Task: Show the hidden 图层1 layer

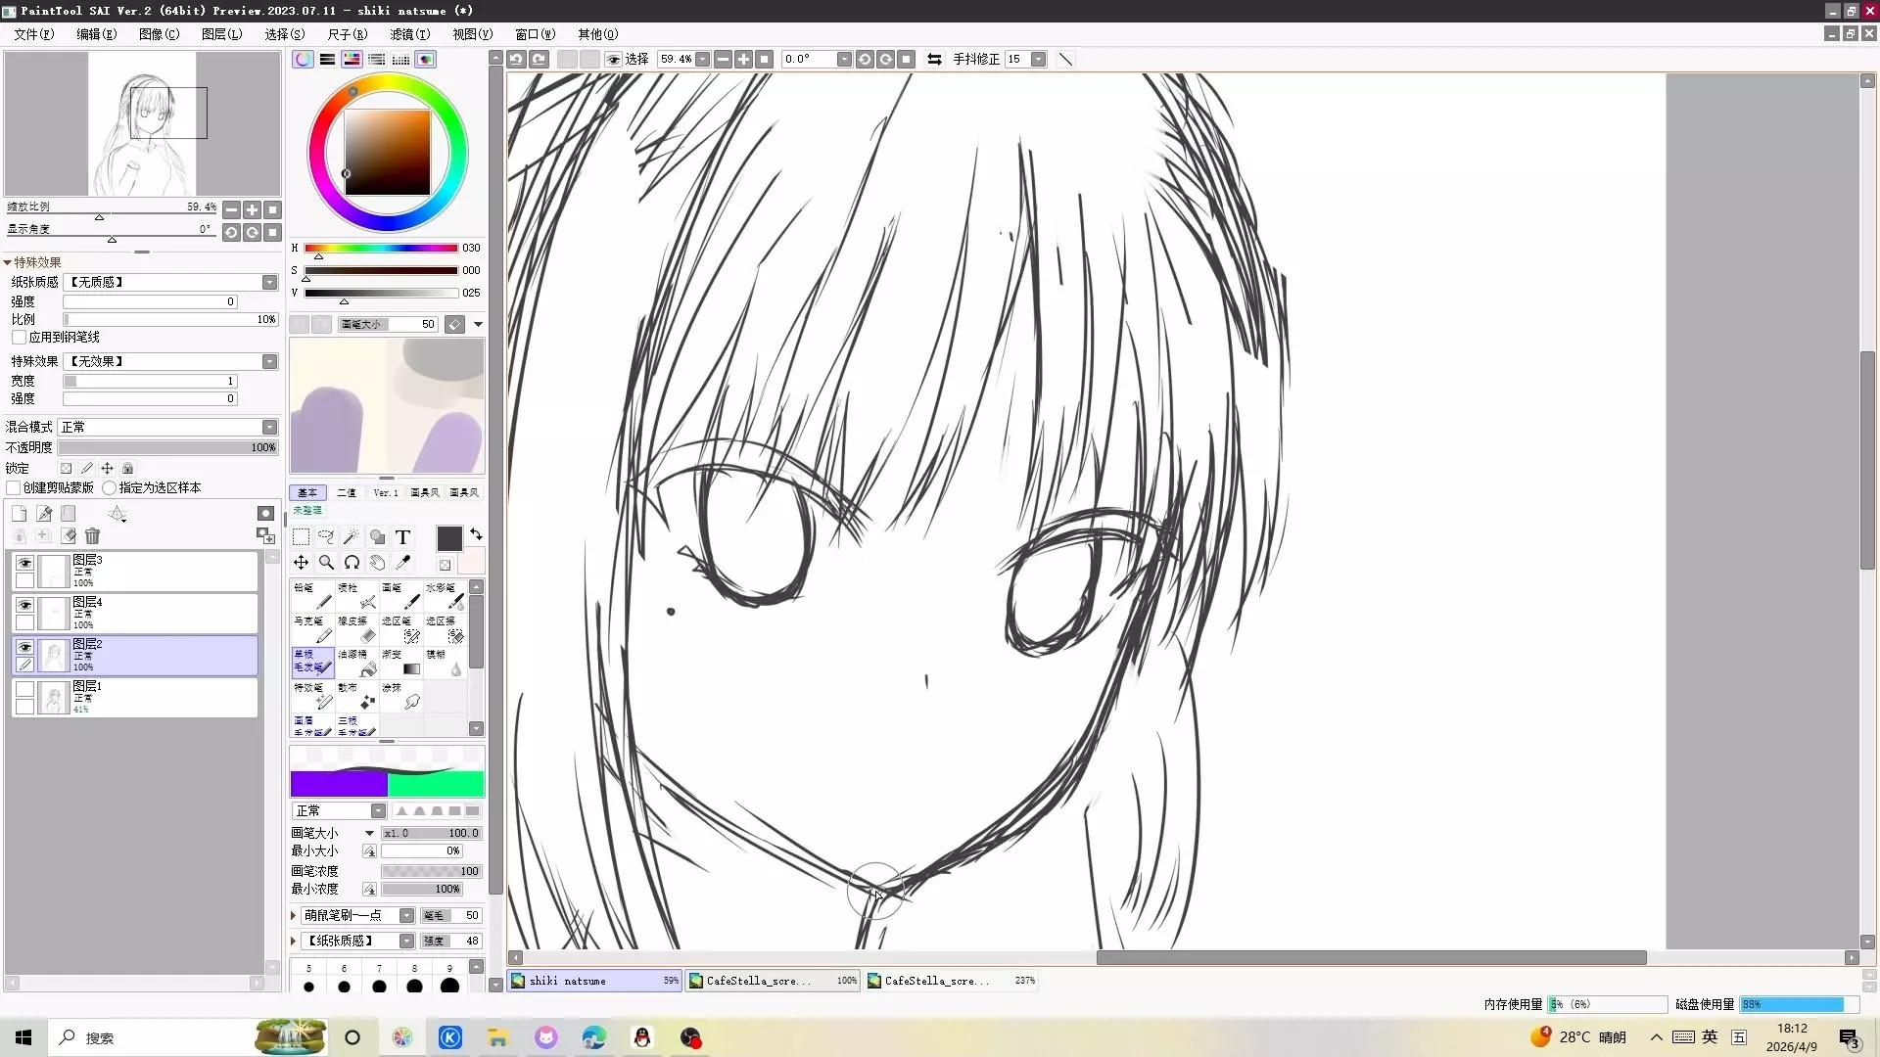Action: 24,689
